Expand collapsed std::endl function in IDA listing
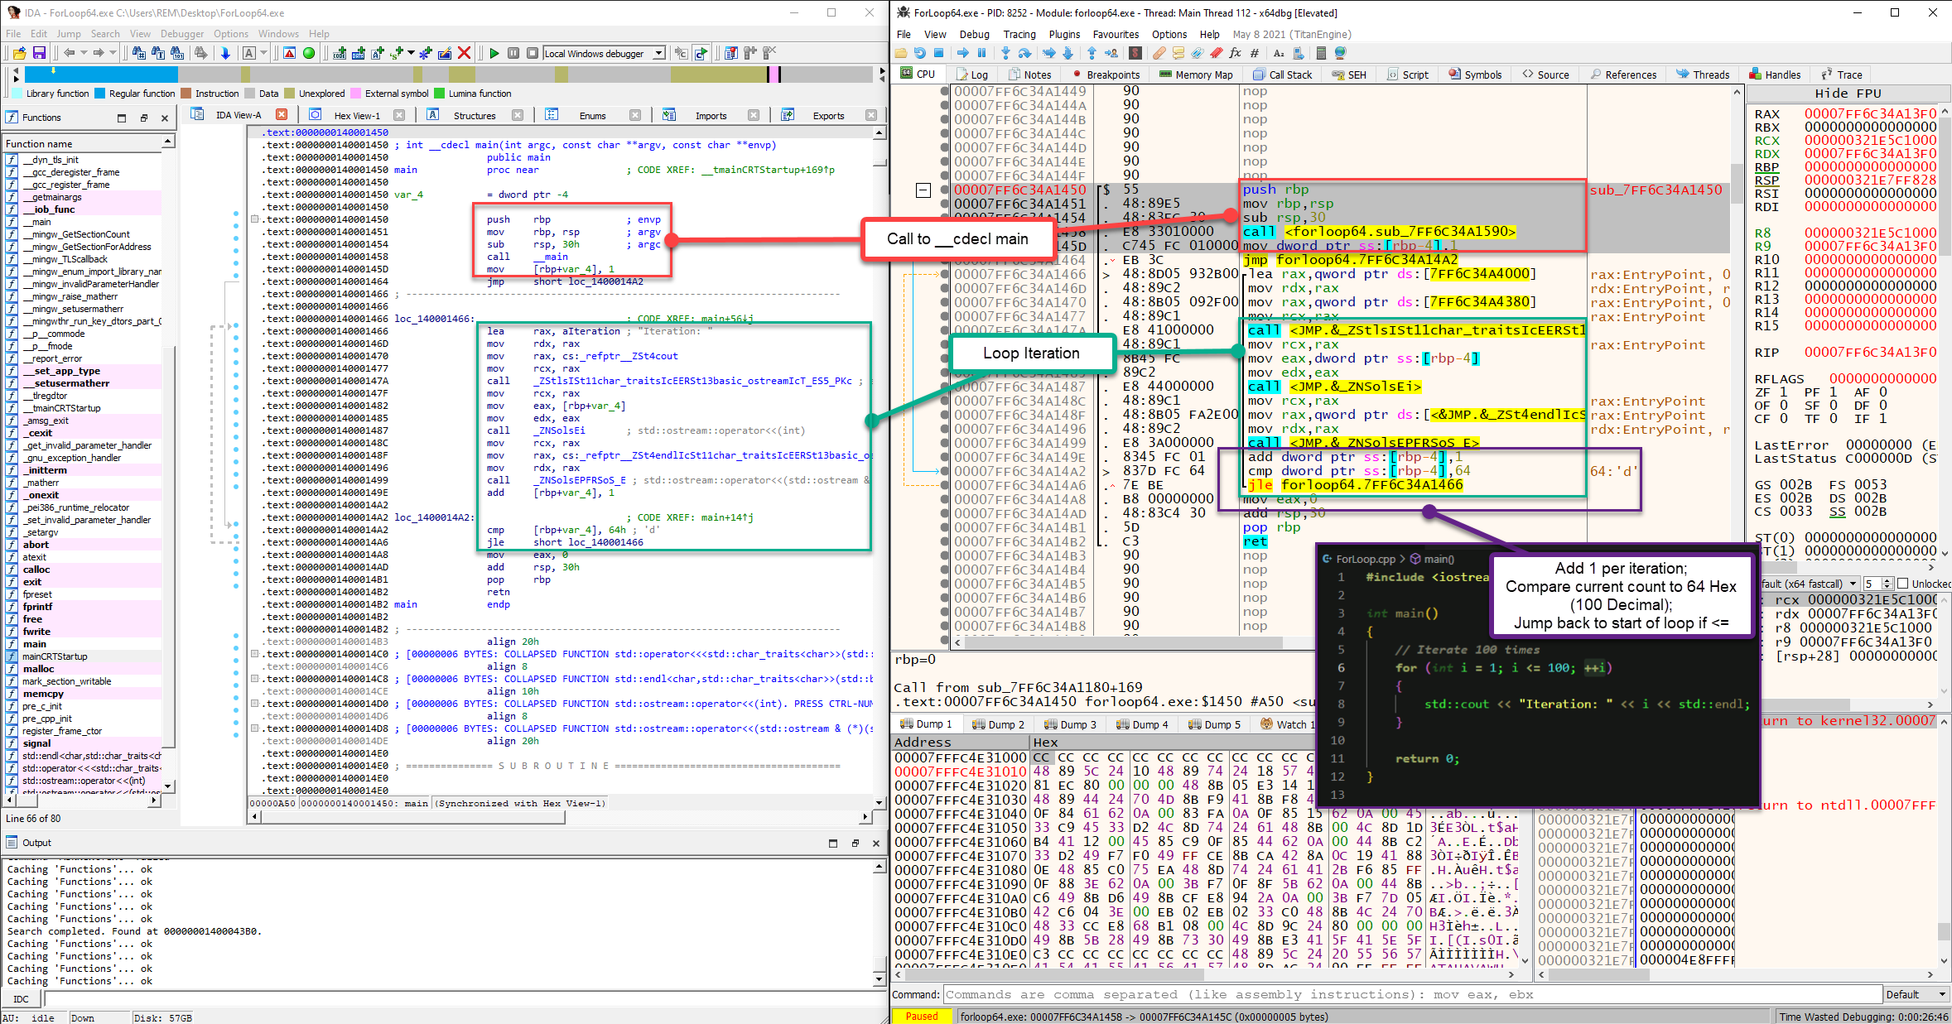1952x1024 pixels. tap(254, 679)
